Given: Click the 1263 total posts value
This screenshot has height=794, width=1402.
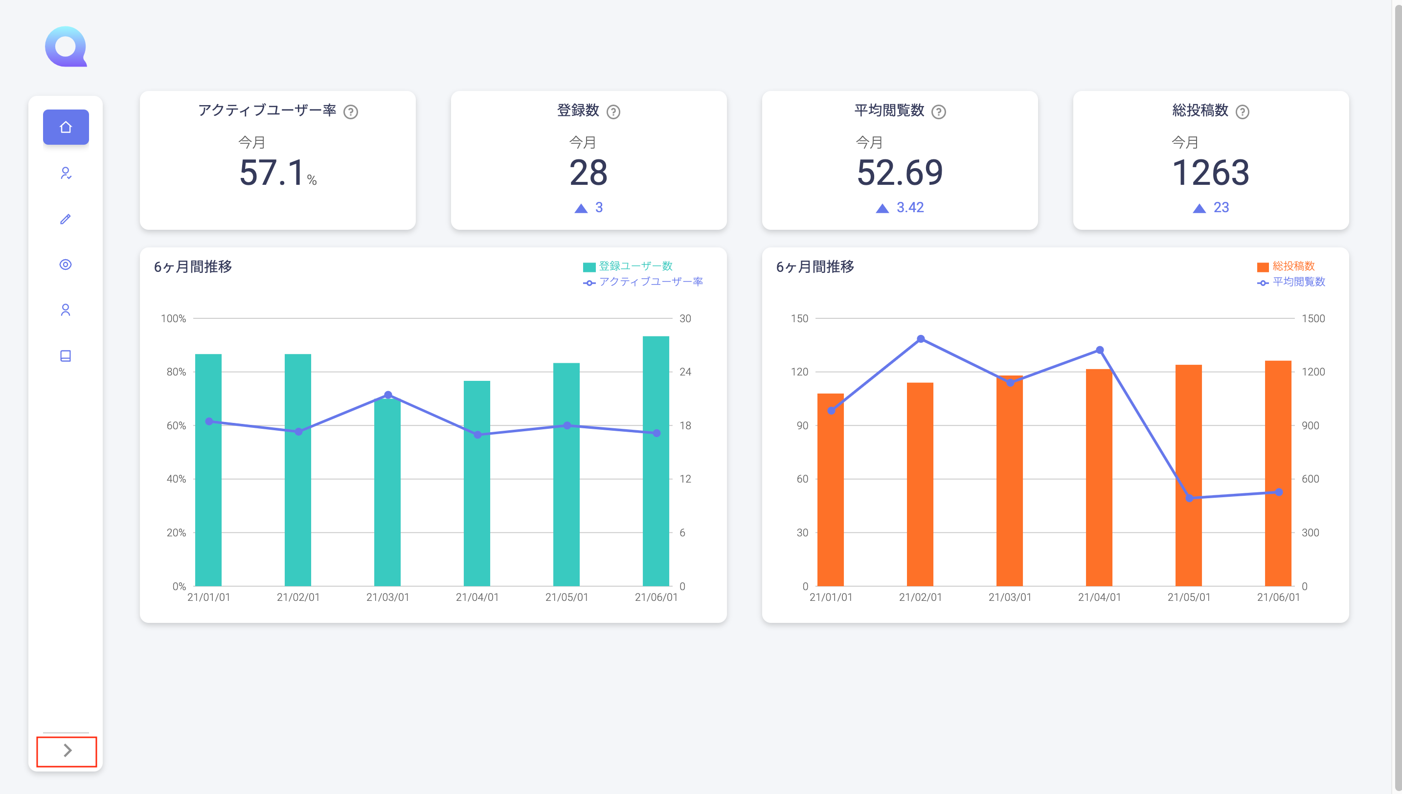Looking at the screenshot, I should (1211, 173).
